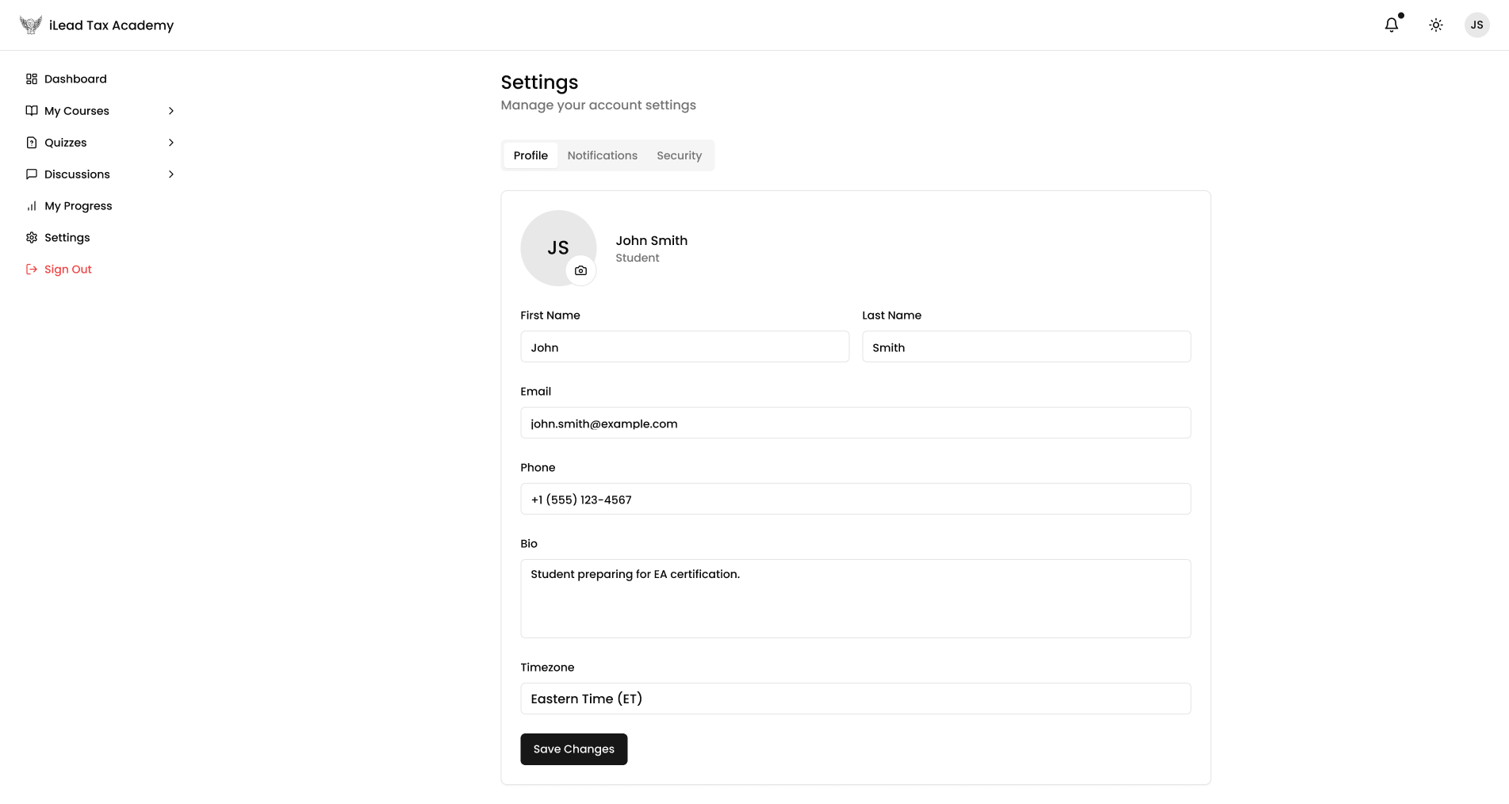Switch to the Notifications tab
The height and width of the screenshot is (804, 1509).
602,155
